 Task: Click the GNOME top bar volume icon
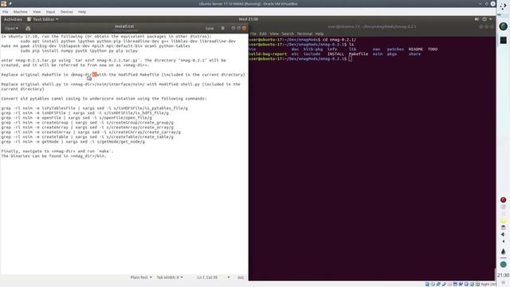[477, 19]
